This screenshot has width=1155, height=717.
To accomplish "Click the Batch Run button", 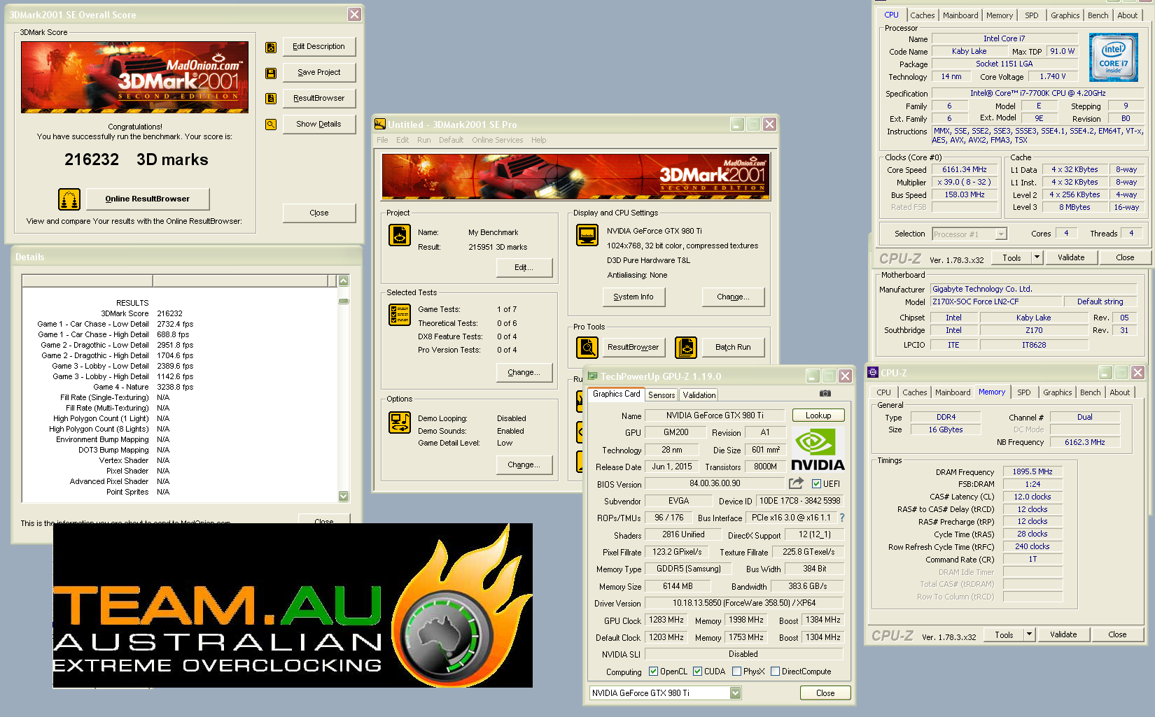I will click(x=733, y=347).
